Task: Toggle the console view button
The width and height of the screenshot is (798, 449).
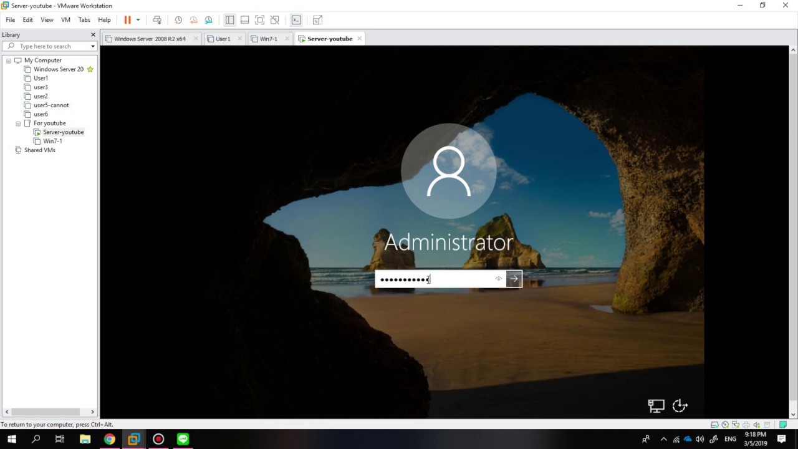Action: click(x=296, y=20)
